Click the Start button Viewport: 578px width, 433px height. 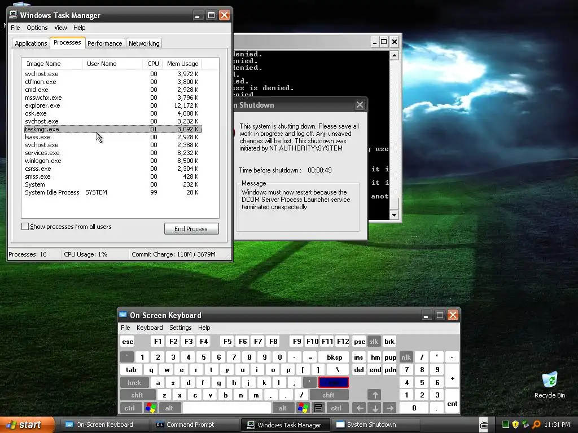(27, 425)
